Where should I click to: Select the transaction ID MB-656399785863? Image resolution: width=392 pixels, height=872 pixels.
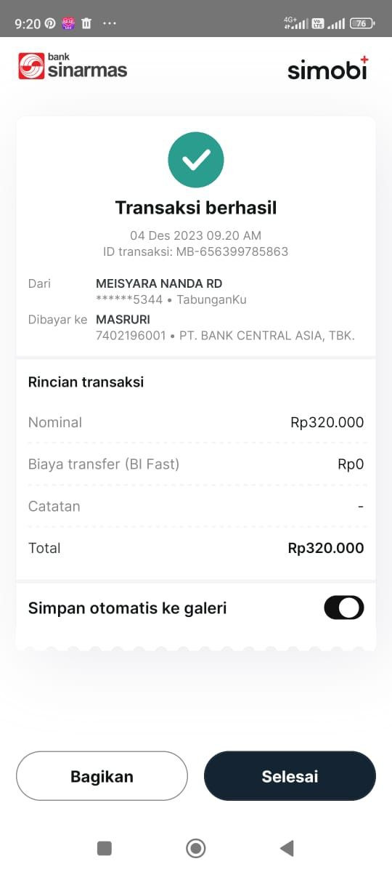click(232, 252)
